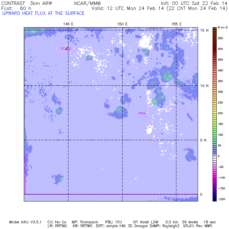Viewport: 229px width, 229px height.
Task: Click the PTKK station marker
Action: click(x=142, y=114)
